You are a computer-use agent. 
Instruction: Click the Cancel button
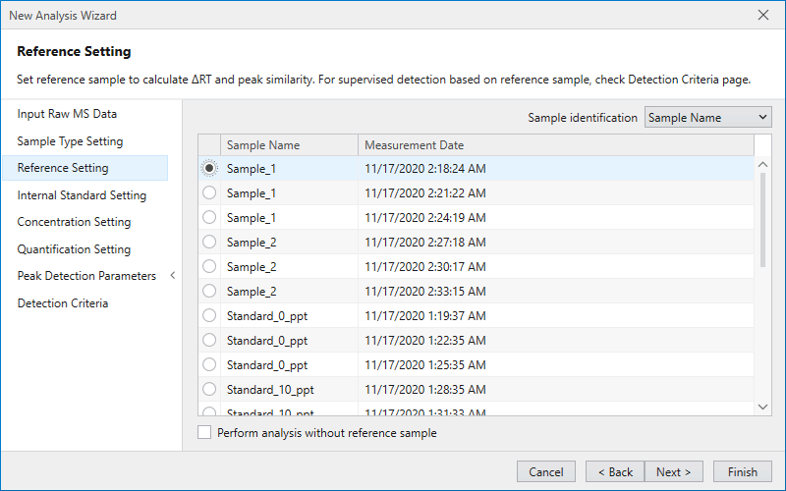[546, 472]
